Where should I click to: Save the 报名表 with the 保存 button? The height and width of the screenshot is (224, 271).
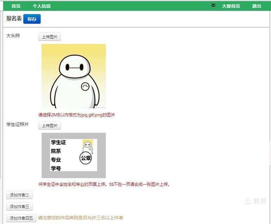pyautogui.click(x=32, y=19)
